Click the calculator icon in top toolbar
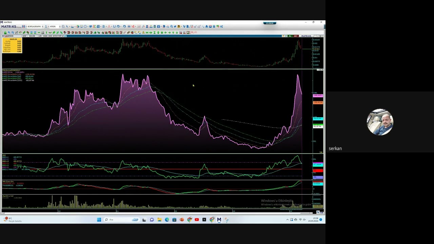This screenshot has width=434, height=244. (214, 26)
